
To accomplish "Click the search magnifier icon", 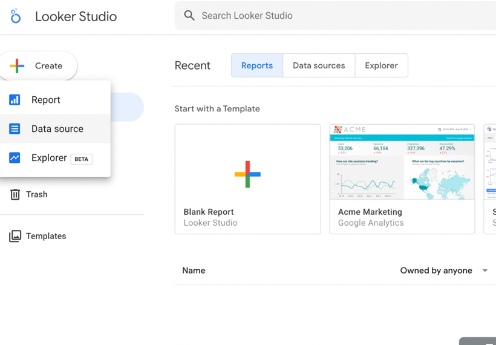I will pyautogui.click(x=189, y=16).
